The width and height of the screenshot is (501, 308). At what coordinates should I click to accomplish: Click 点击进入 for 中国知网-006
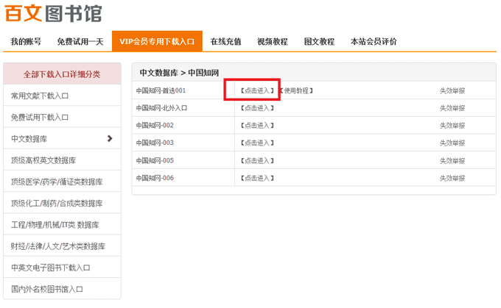(x=257, y=178)
